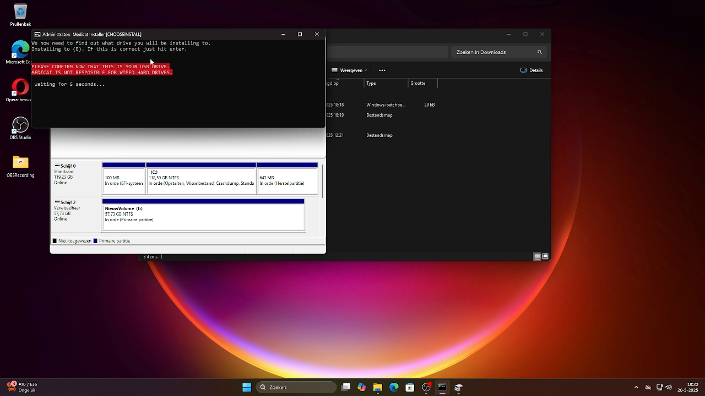Viewport: 705px width, 396px height.
Task: Open the Windows Start menu
Action: [x=247, y=387]
